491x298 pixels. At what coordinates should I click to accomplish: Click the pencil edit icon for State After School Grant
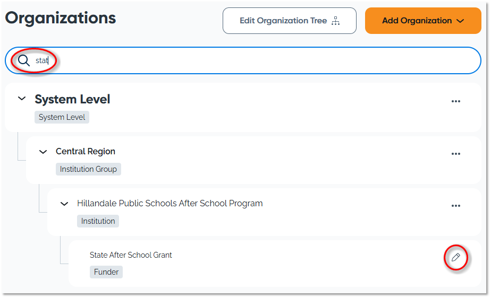pos(455,258)
